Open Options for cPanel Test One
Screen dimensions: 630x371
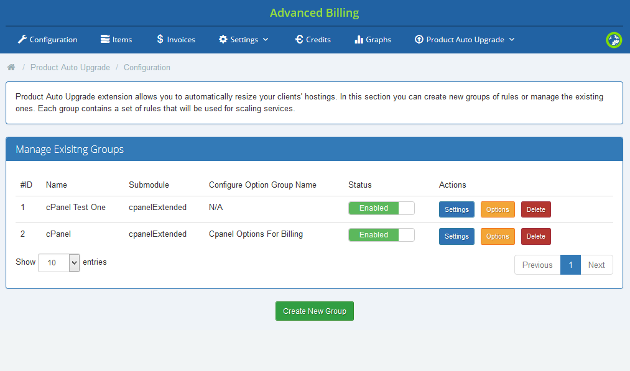[x=498, y=209]
